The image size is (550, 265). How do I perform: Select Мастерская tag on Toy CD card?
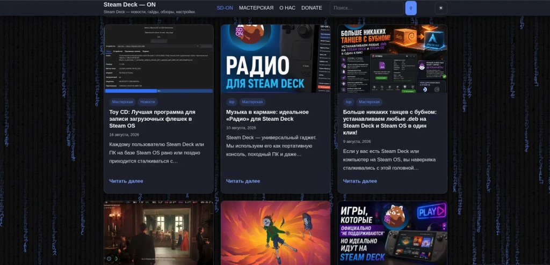122,102
